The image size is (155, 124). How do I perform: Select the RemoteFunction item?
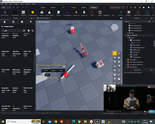(x=139, y=47)
